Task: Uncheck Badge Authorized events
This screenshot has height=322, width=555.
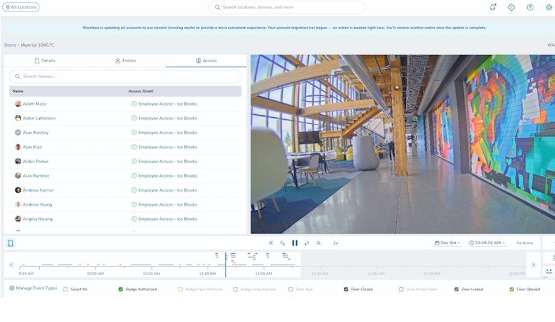Action: click(120, 289)
